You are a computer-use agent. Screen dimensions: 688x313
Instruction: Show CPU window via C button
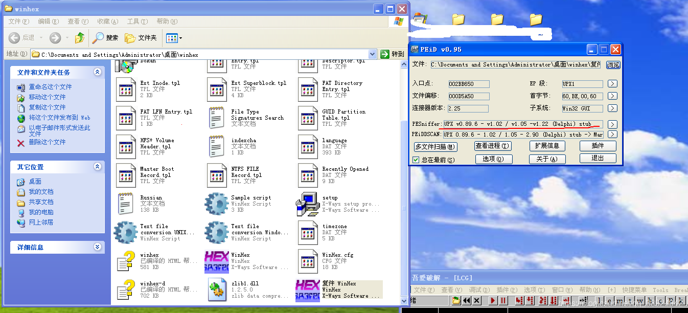coord(660,300)
